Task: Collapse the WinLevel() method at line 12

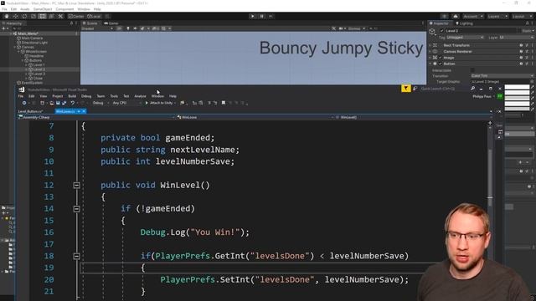Action: [76, 186]
